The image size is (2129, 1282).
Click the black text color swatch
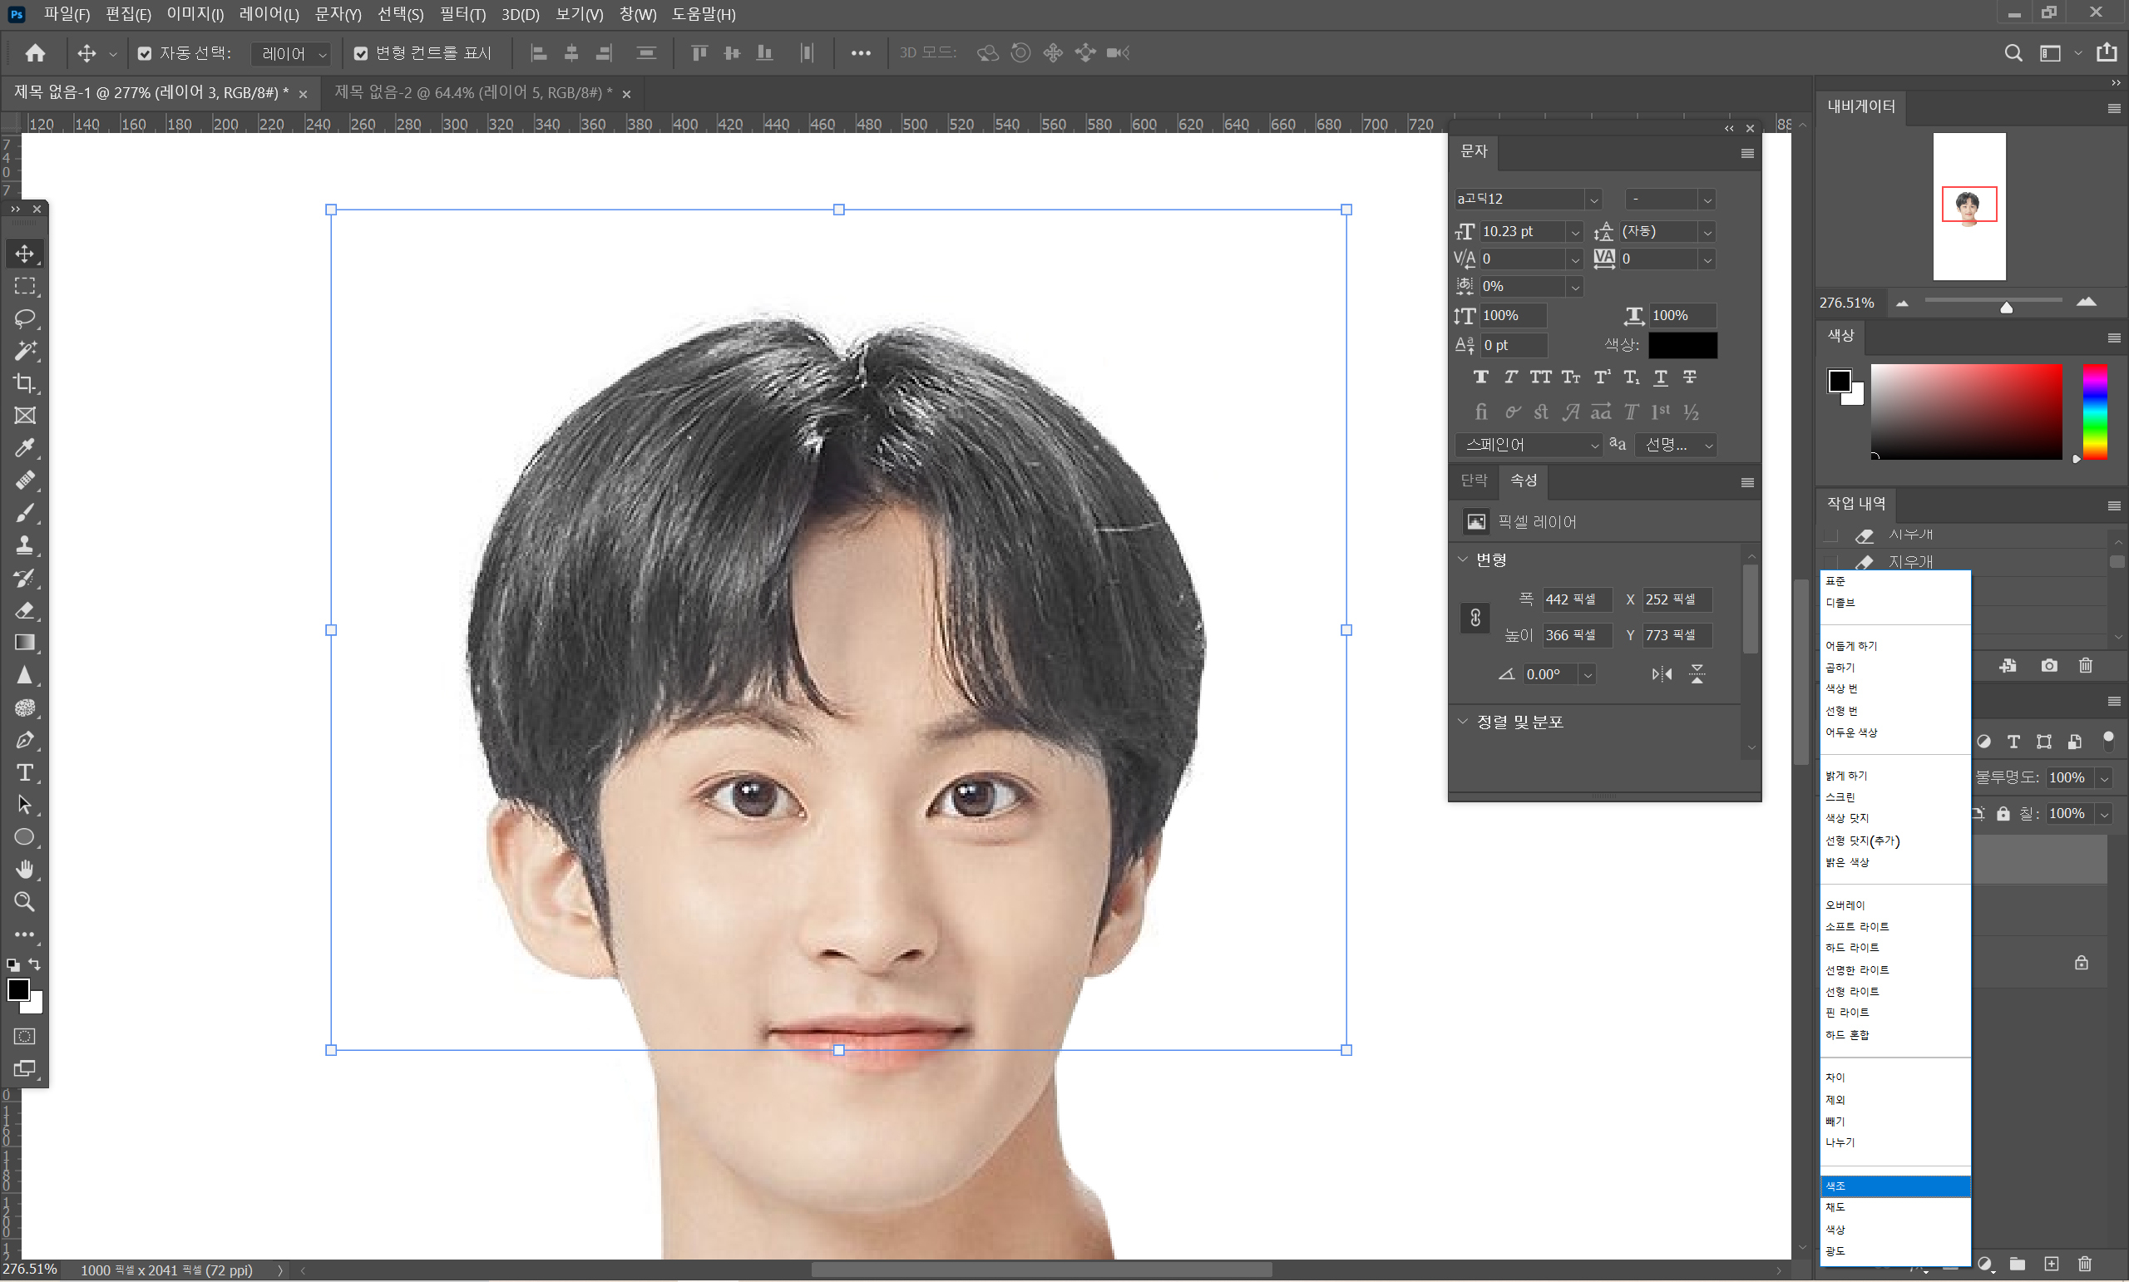[x=1682, y=346]
